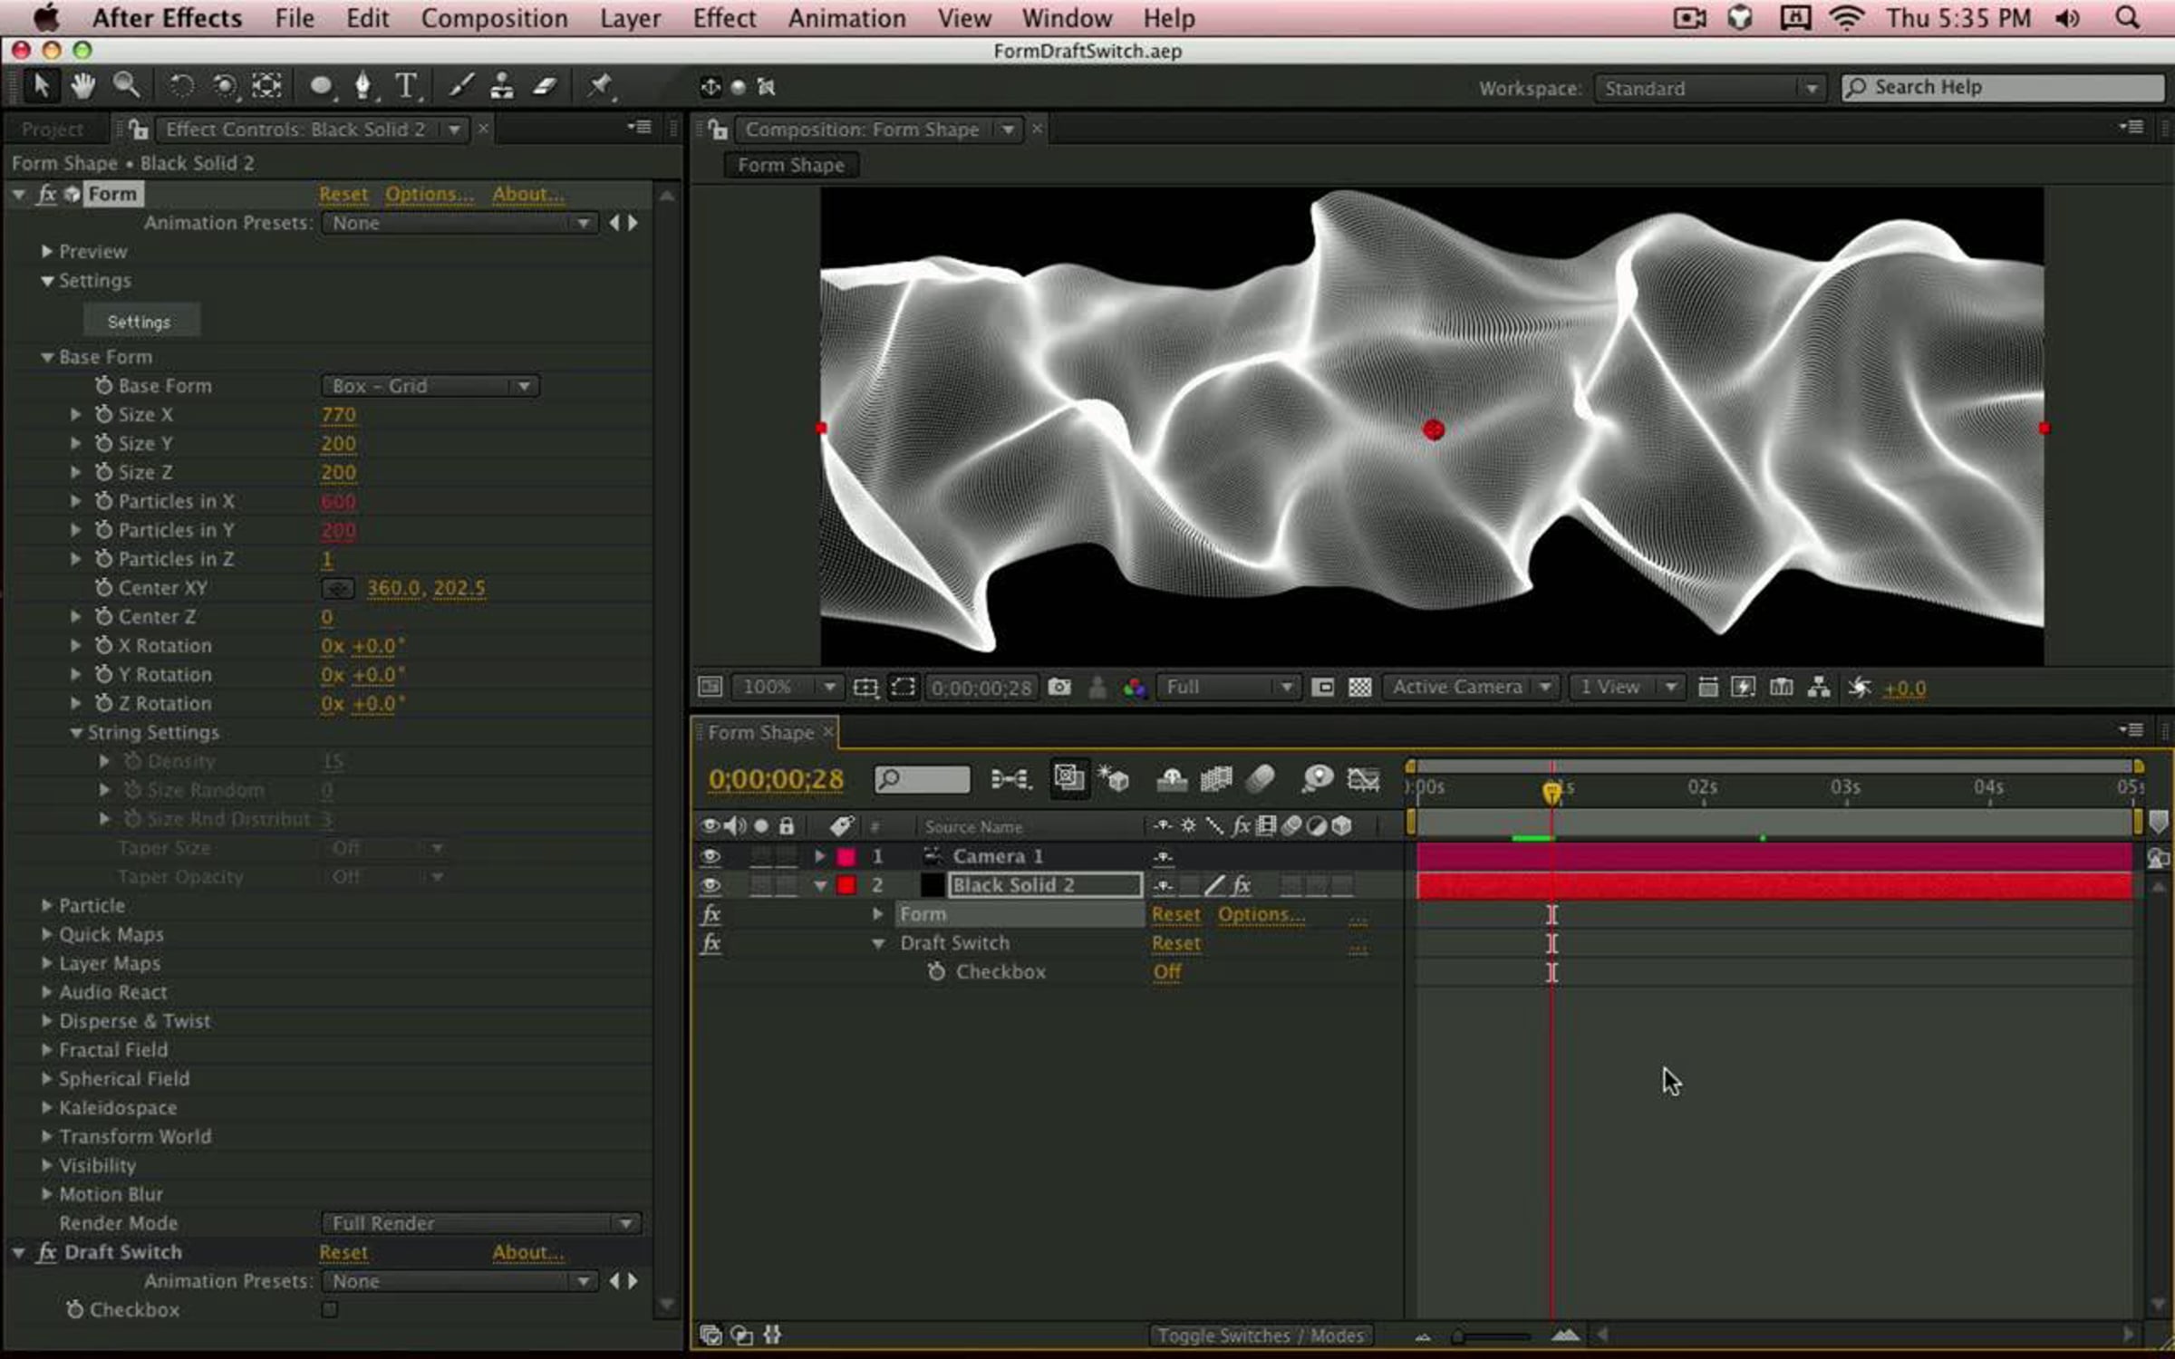Switch to the Project tab
2175x1359 pixels.
pyautogui.click(x=53, y=130)
